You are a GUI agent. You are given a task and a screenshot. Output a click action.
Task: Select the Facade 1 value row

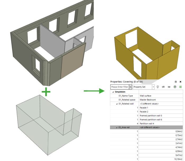[x=161, y=108]
